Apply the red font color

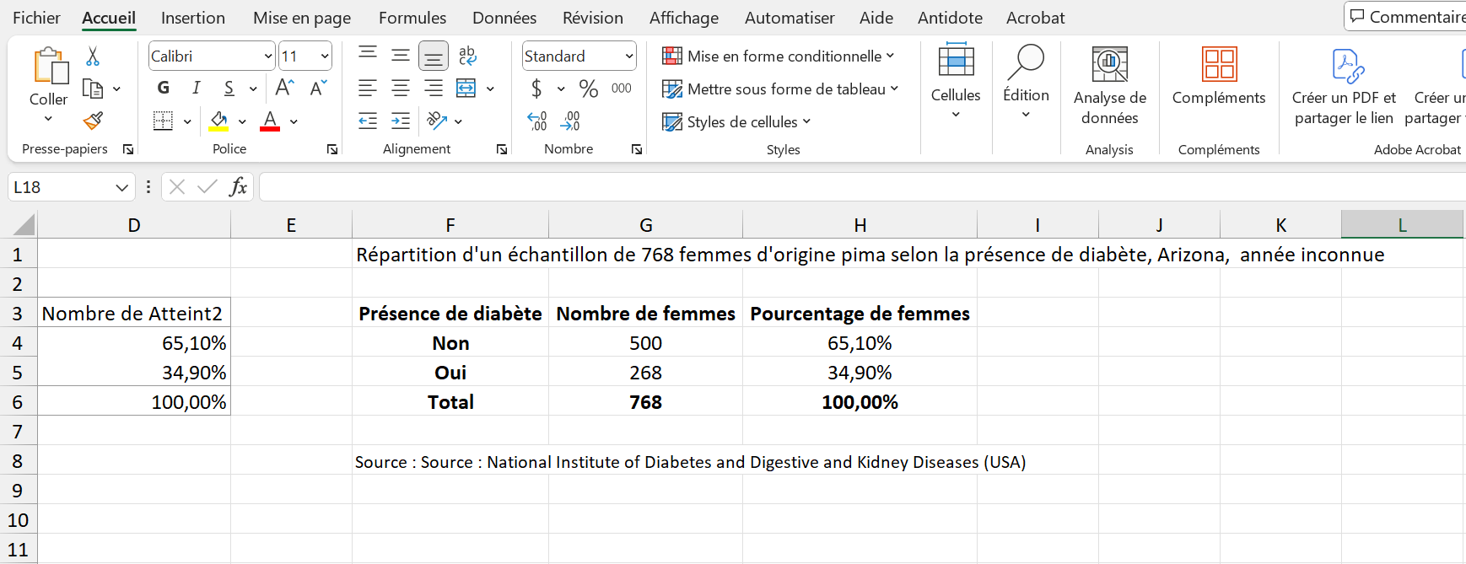[x=270, y=121]
